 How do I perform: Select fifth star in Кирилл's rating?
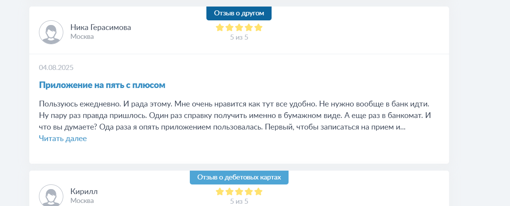(x=258, y=191)
